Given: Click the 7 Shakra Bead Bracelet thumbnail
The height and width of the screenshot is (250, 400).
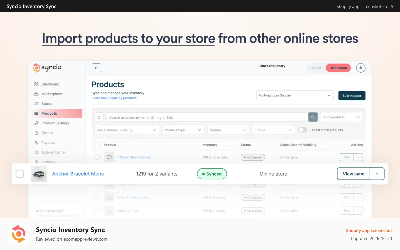Looking at the screenshot, I should [x=109, y=157].
